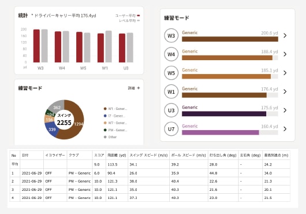Open U7 club details chevron
Screen dimensions: 306x214
[285, 129]
